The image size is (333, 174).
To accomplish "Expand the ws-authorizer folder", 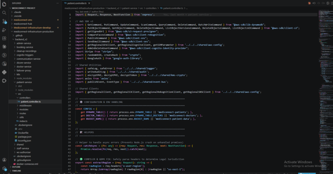I will tap(35, 152).
